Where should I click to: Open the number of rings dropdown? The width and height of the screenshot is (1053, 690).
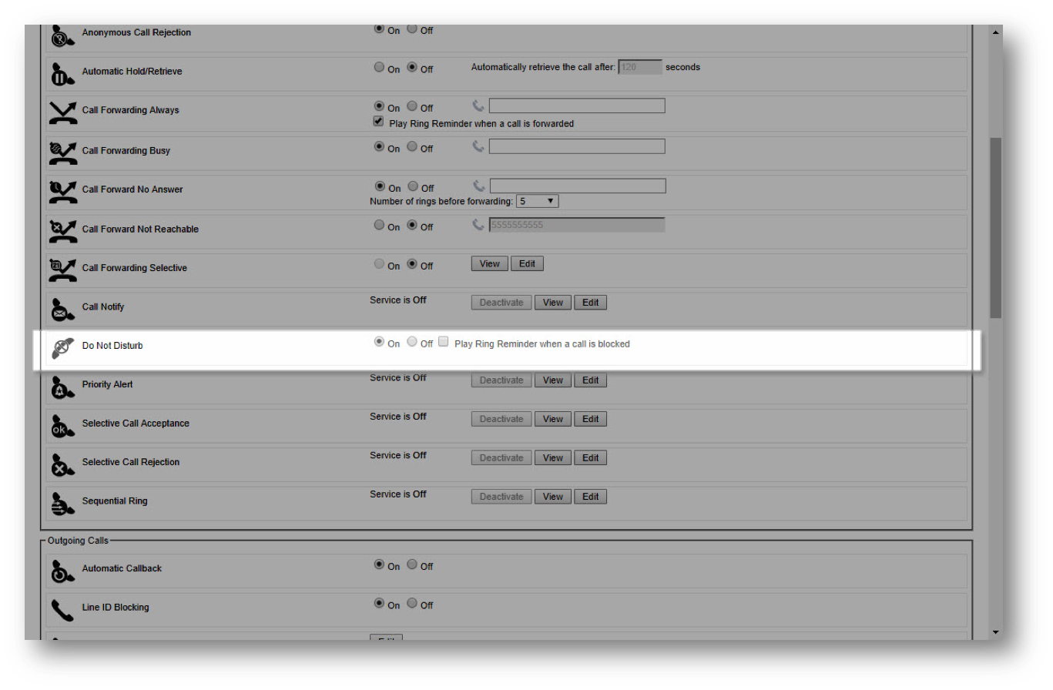(x=537, y=201)
